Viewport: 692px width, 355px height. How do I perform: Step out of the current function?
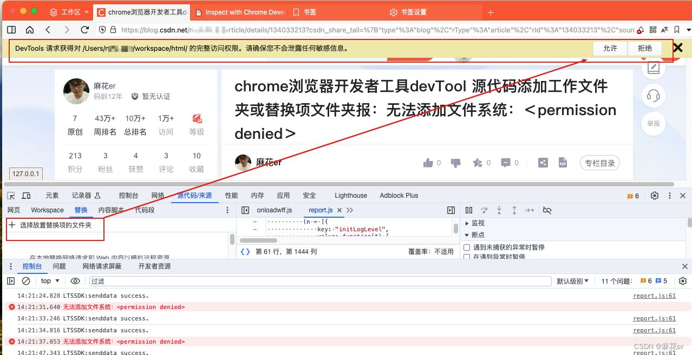point(514,210)
